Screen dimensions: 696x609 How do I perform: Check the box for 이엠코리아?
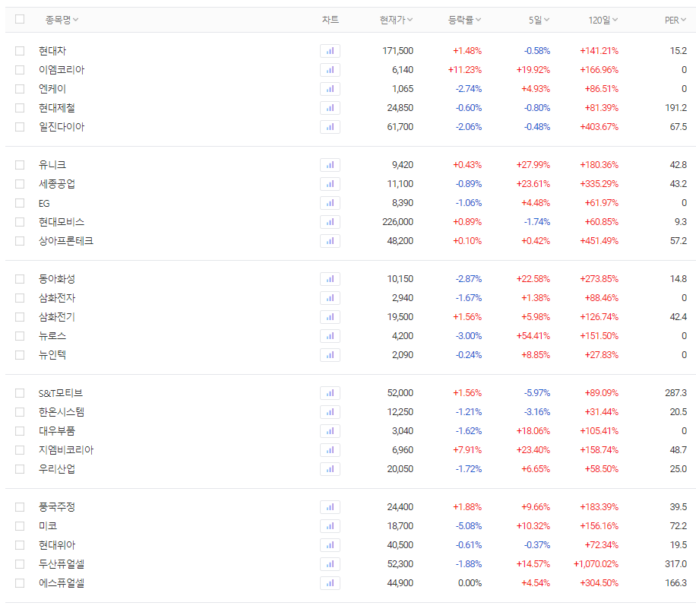click(x=20, y=70)
